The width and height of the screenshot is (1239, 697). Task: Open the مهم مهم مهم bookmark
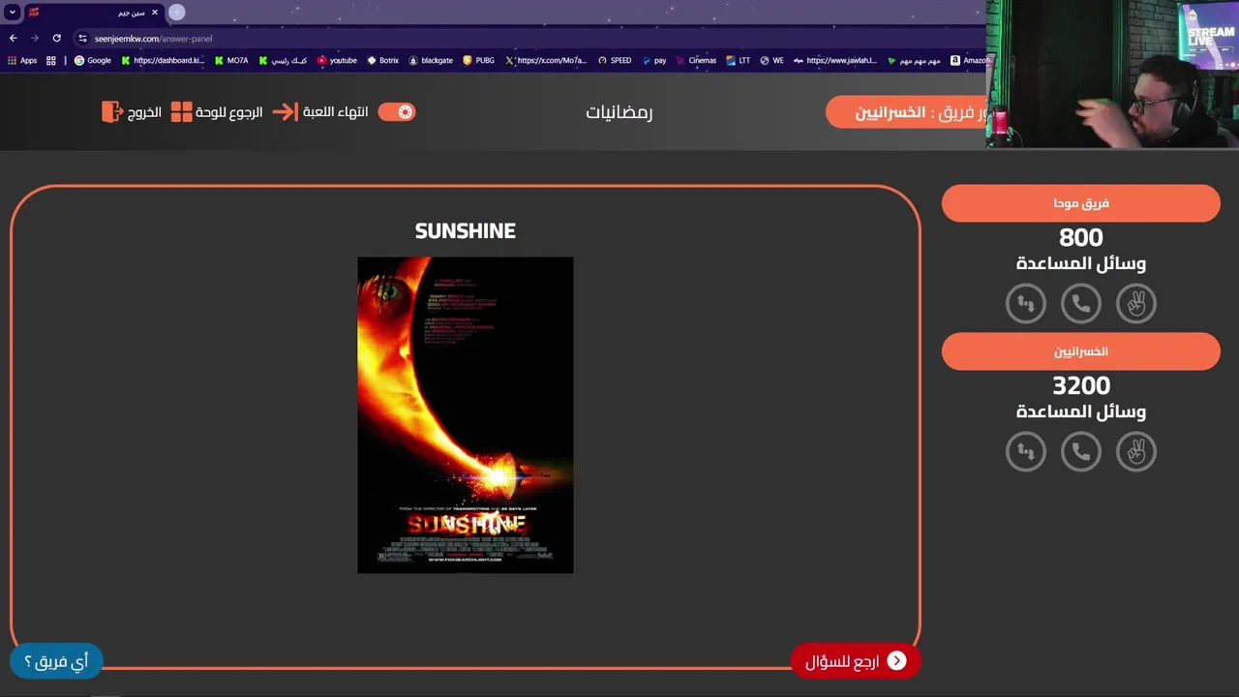pos(914,60)
